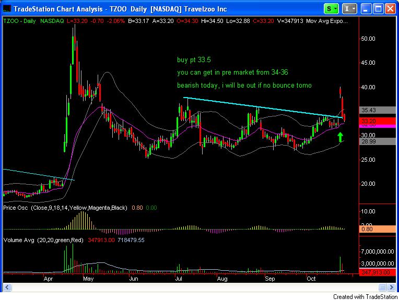
Task: Click the 718479.55 average volume value
Action: (131, 240)
